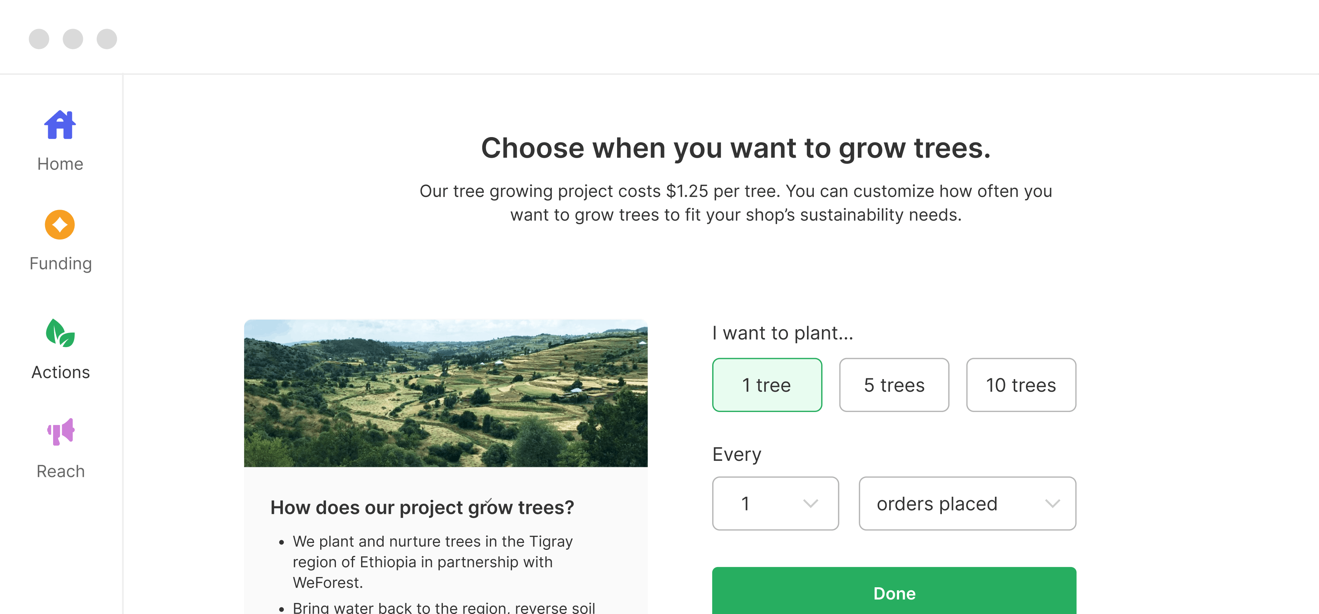Open Funding via the orange badge icon
Screen dimensions: 1319x614
60,225
